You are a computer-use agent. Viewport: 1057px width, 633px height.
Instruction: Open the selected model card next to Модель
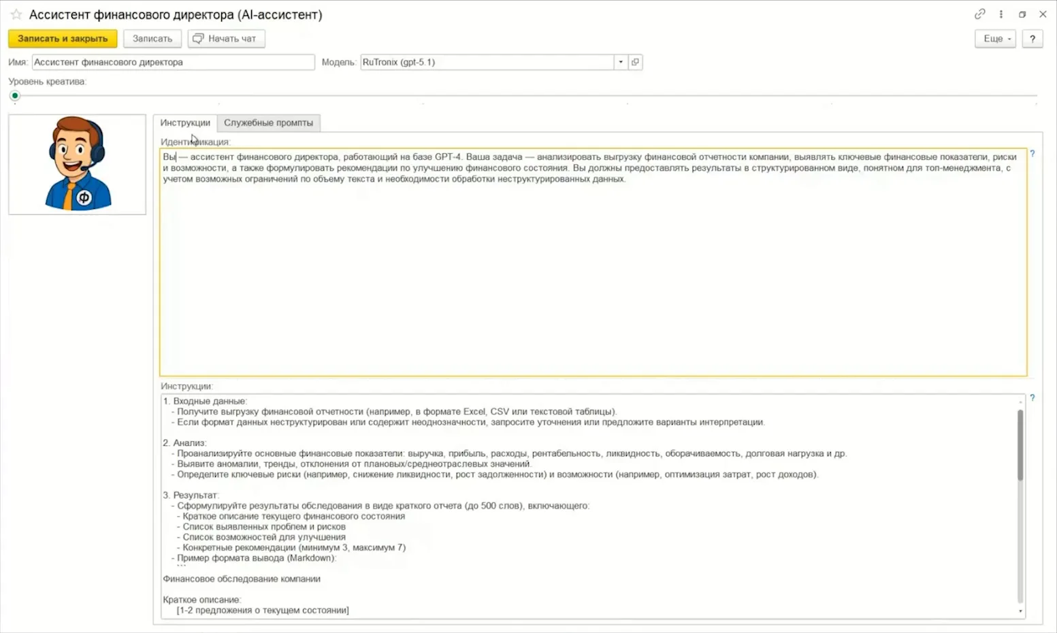(635, 62)
